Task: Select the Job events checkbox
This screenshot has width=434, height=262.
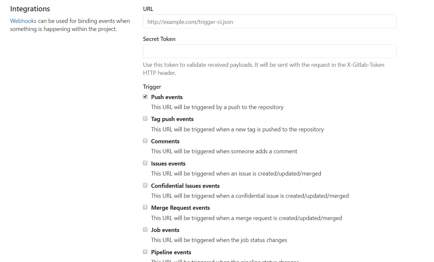Action: 145,230
